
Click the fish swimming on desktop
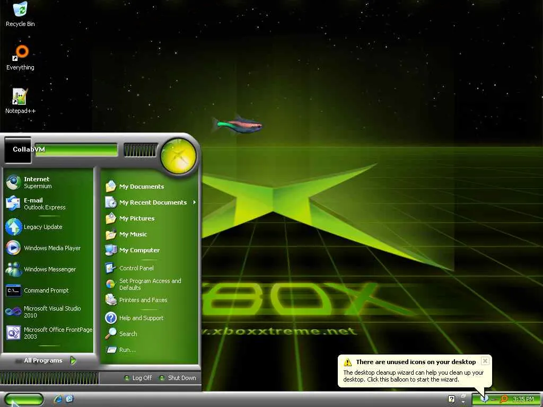pyautogui.click(x=237, y=124)
